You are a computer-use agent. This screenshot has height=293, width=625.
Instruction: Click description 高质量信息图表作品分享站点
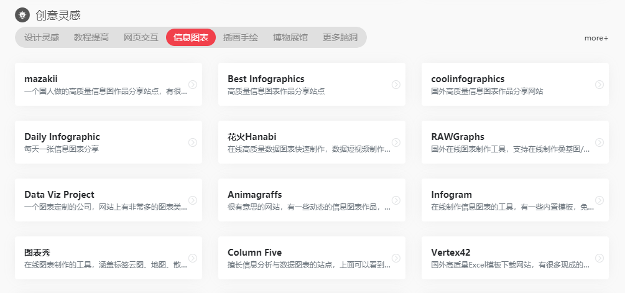(276, 91)
